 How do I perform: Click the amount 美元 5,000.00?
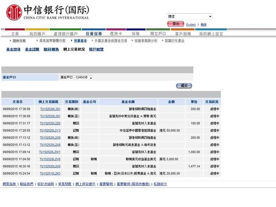click(x=169, y=159)
